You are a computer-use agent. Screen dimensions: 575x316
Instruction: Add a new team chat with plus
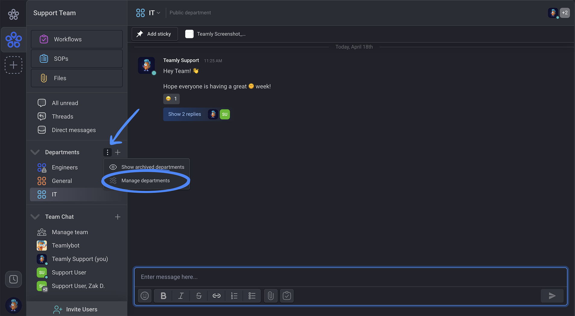(118, 217)
